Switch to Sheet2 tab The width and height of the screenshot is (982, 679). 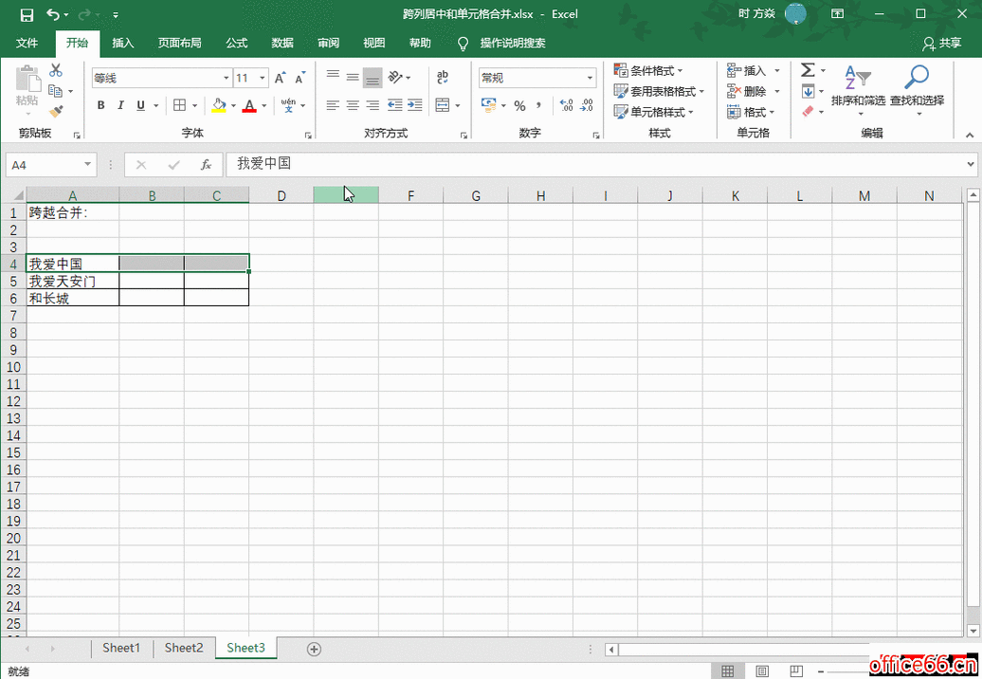pyautogui.click(x=184, y=648)
